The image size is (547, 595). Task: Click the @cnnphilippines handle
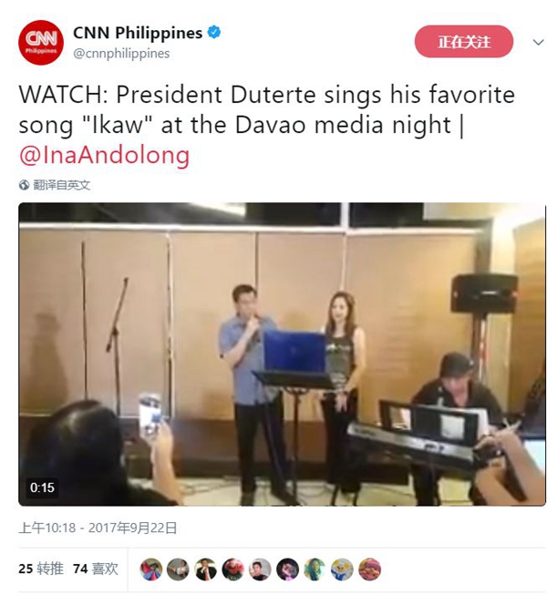(121, 54)
